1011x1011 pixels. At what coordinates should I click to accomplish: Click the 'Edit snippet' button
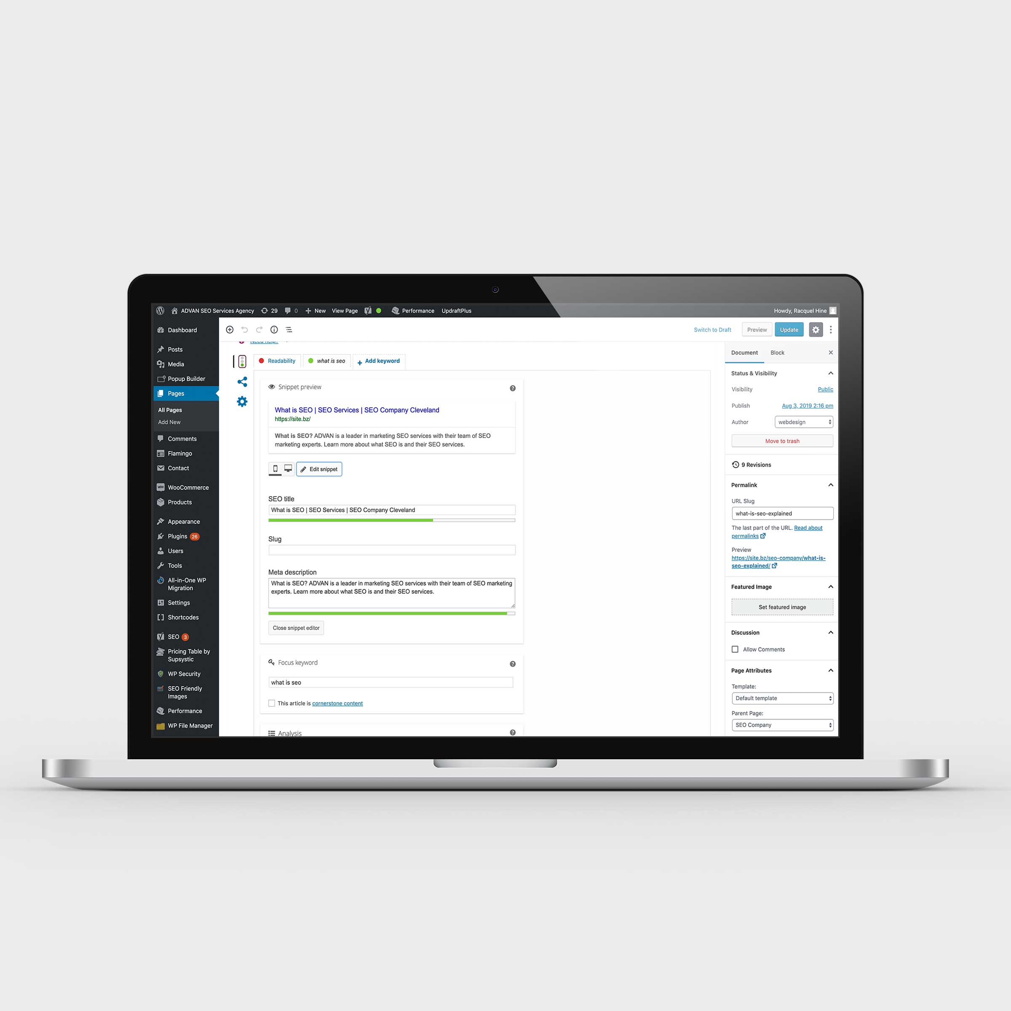point(319,468)
